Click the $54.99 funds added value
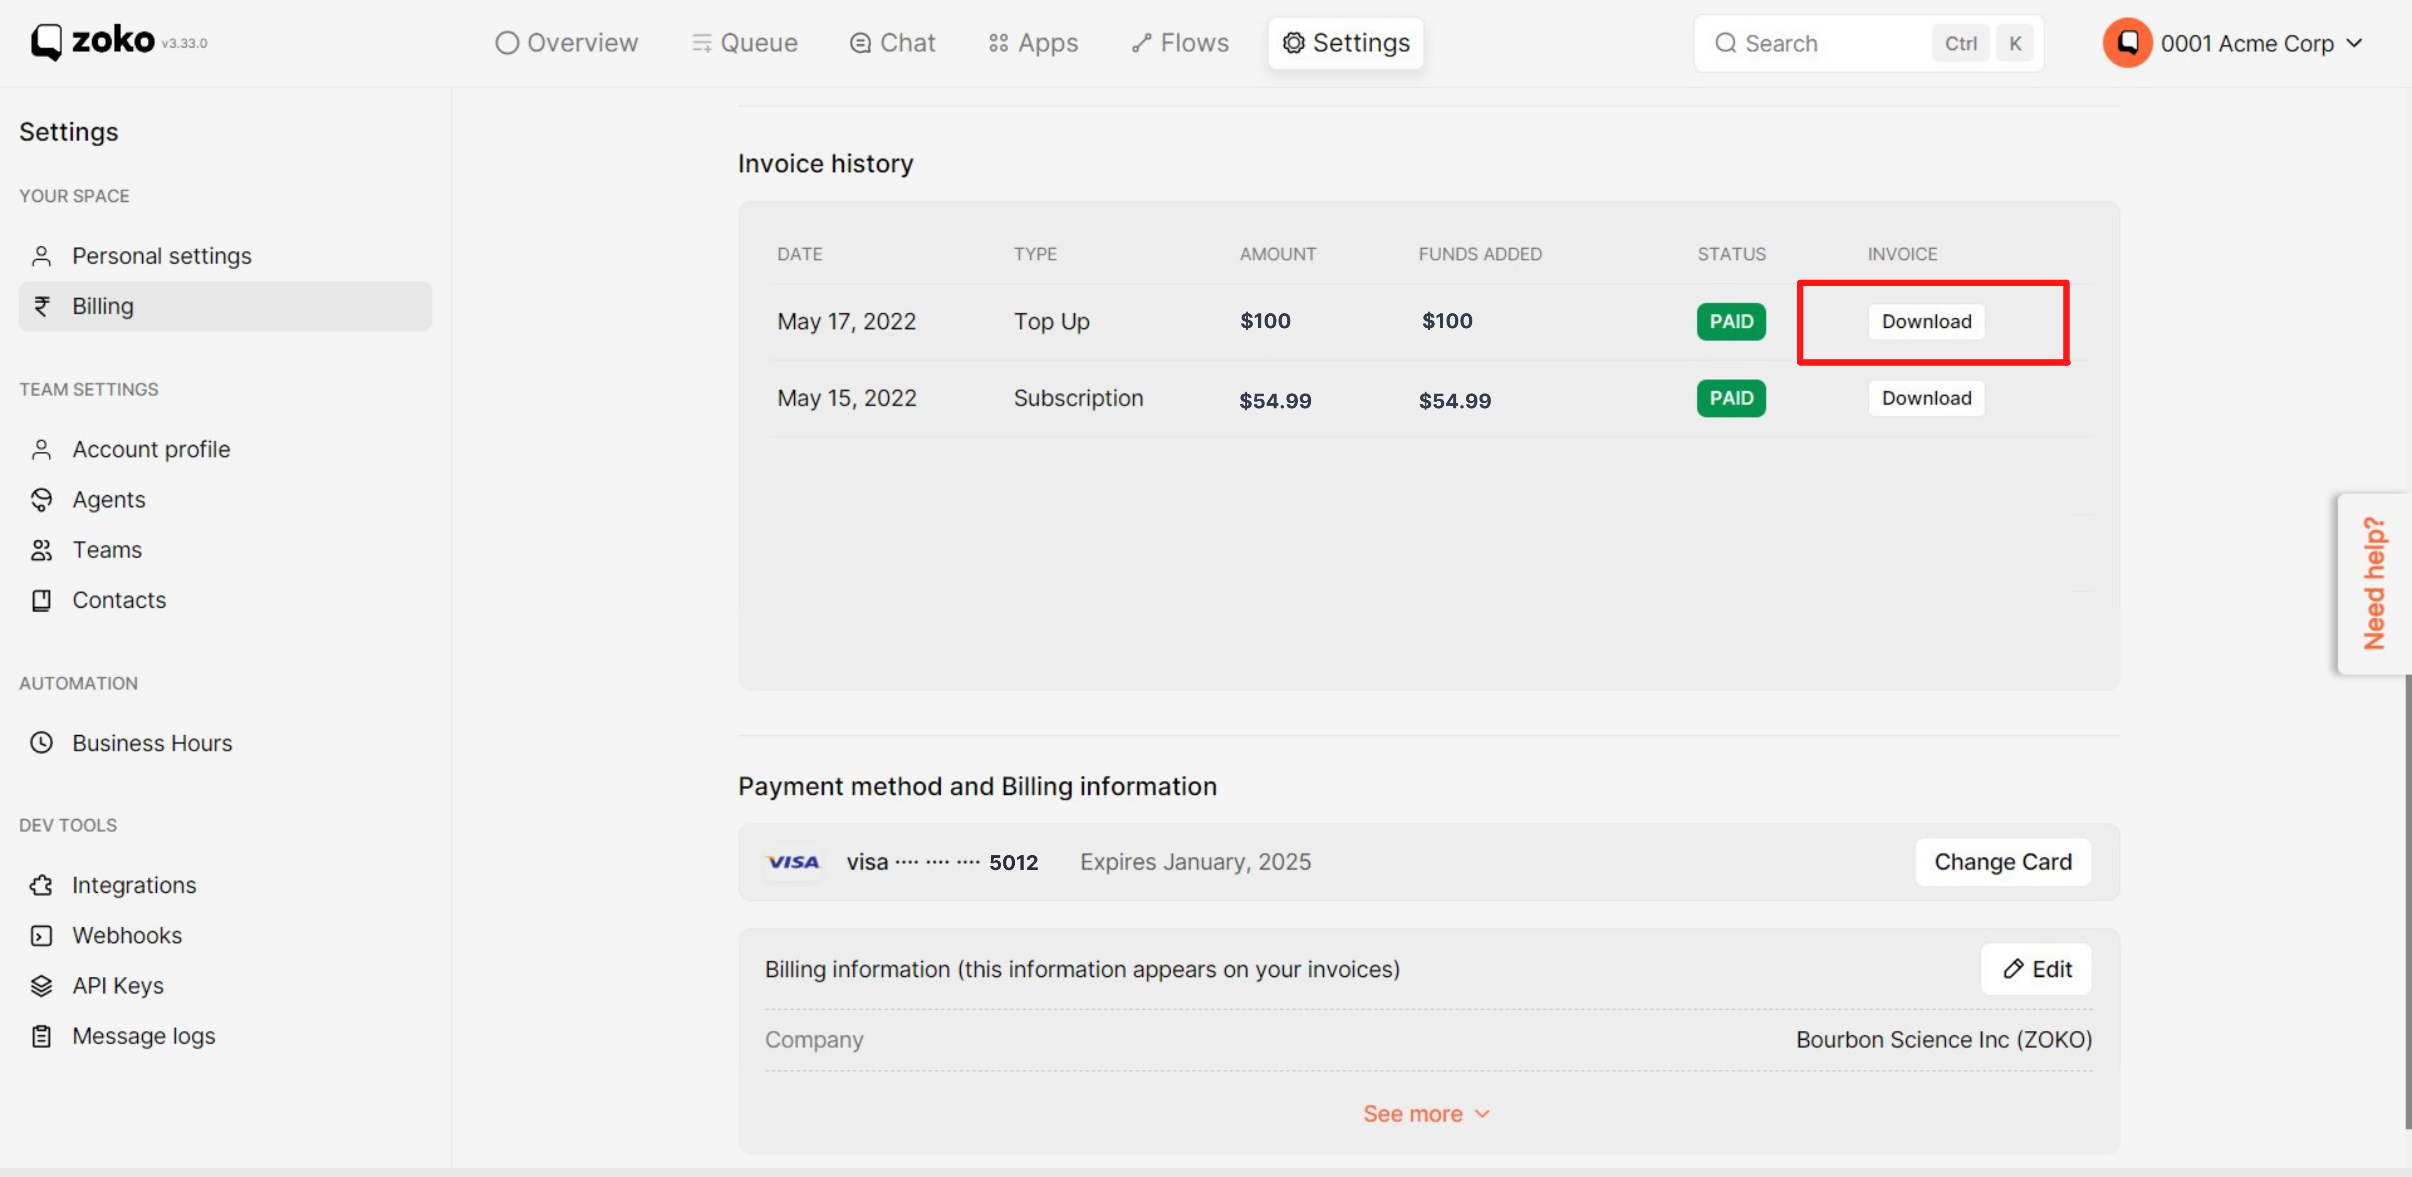2412x1177 pixels. (1455, 400)
